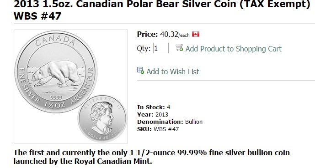Click the shopping cart icon
Screen dimensions: 315x168
point(179,48)
